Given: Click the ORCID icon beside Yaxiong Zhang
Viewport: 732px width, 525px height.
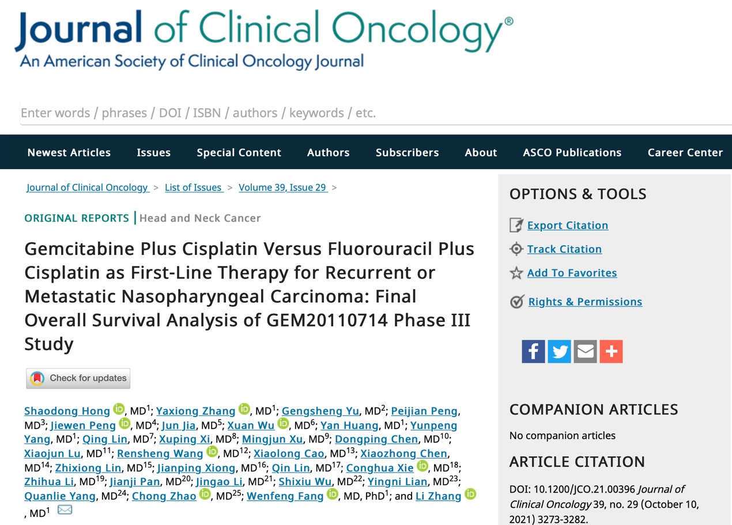Looking at the screenshot, I should [x=244, y=410].
